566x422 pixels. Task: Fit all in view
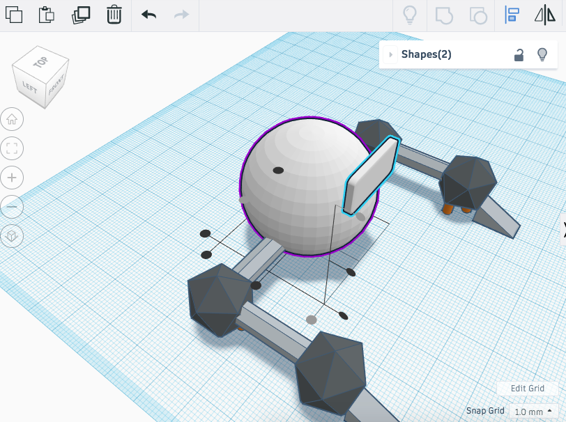click(x=12, y=148)
